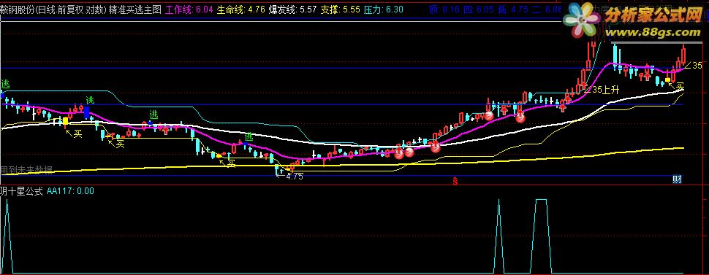Click the 用到未来数据 warning text
The height and width of the screenshot is (275, 709).
click(x=26, y=170)
